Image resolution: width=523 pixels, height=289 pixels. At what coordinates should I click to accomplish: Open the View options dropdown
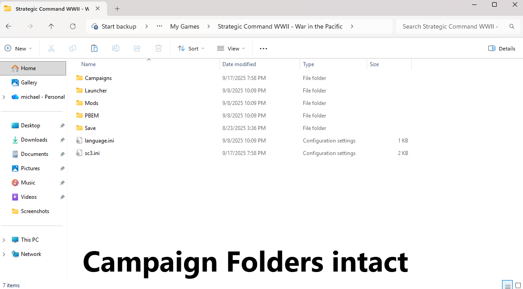[230, 48]
